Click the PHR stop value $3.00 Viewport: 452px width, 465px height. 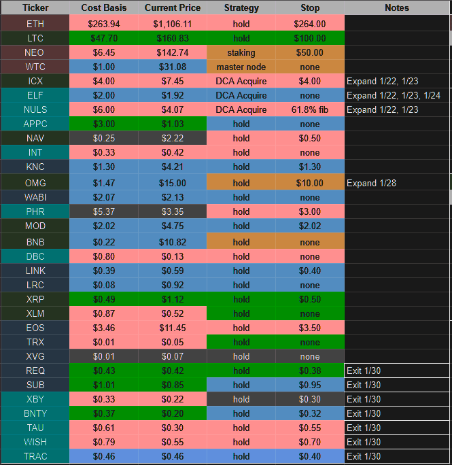click(x=310, y=211)
